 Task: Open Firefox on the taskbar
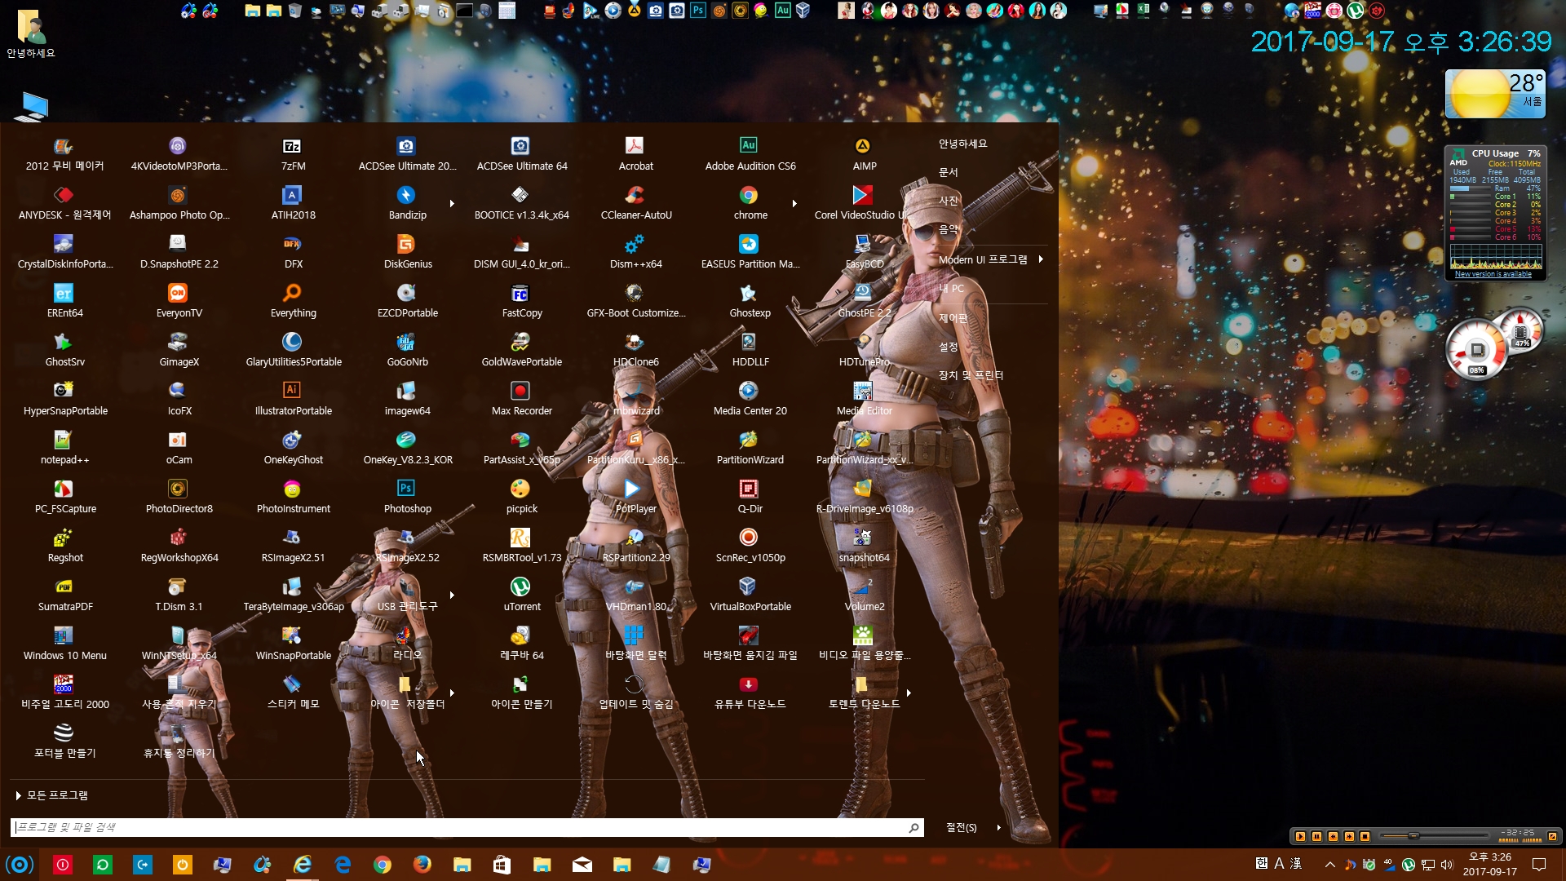tap(422, 865)
